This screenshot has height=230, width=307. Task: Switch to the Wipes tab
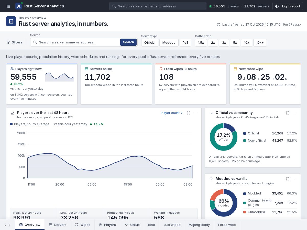point(83,225)
